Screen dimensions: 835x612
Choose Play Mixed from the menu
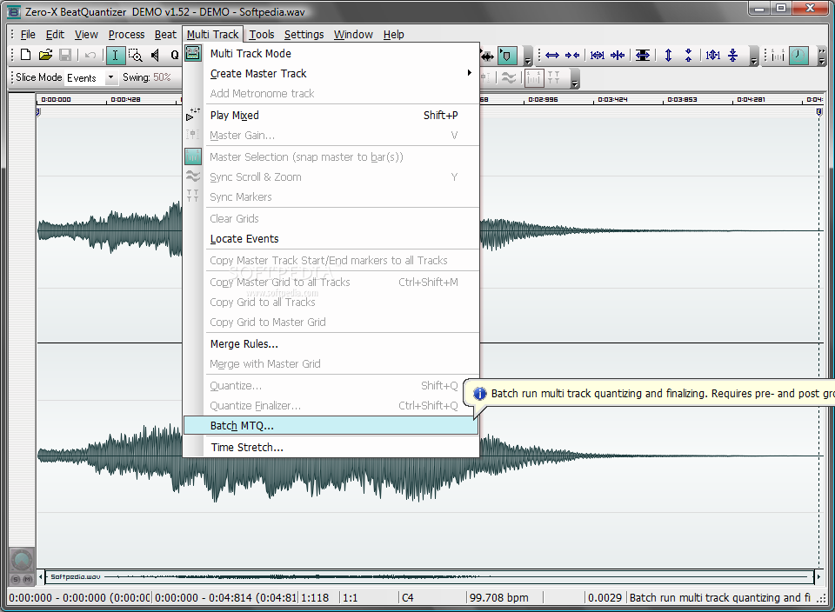point(331,115)
